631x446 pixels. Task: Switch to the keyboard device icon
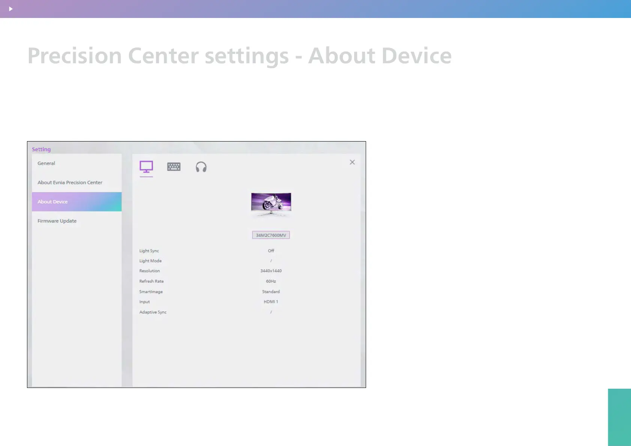[174, 167]
